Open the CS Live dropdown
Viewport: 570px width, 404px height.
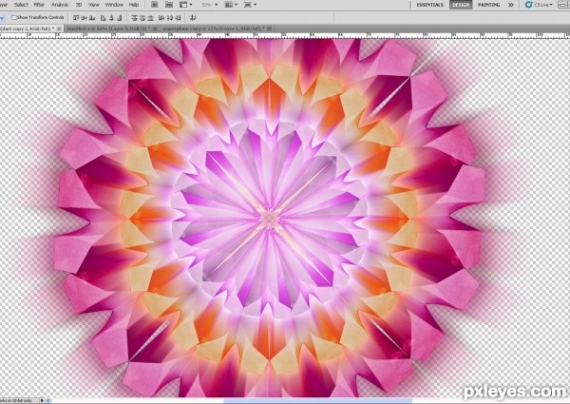pos(539,5)
